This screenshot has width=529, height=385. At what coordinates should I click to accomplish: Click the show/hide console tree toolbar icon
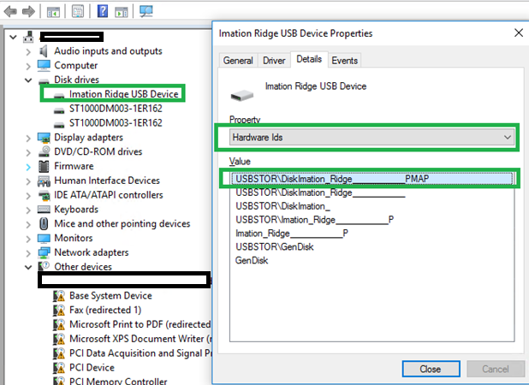click(53, 12)
